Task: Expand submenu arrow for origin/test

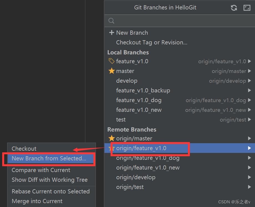Action: click(249, 187)
